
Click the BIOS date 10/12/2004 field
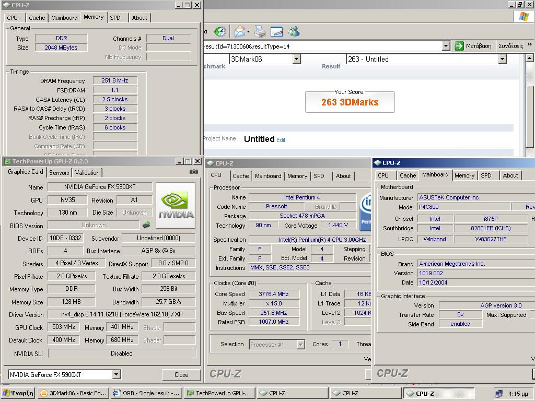coord(476,282)
